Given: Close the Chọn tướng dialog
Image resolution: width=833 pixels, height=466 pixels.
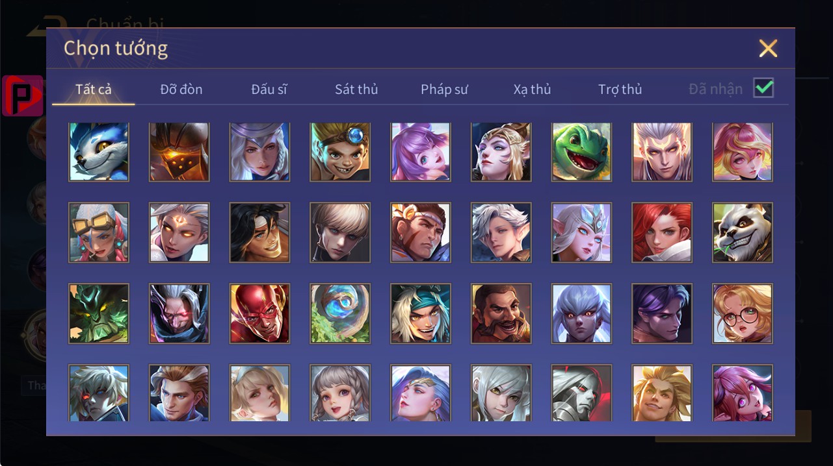Looking at the screenshot, I should (x=768, y=48).
